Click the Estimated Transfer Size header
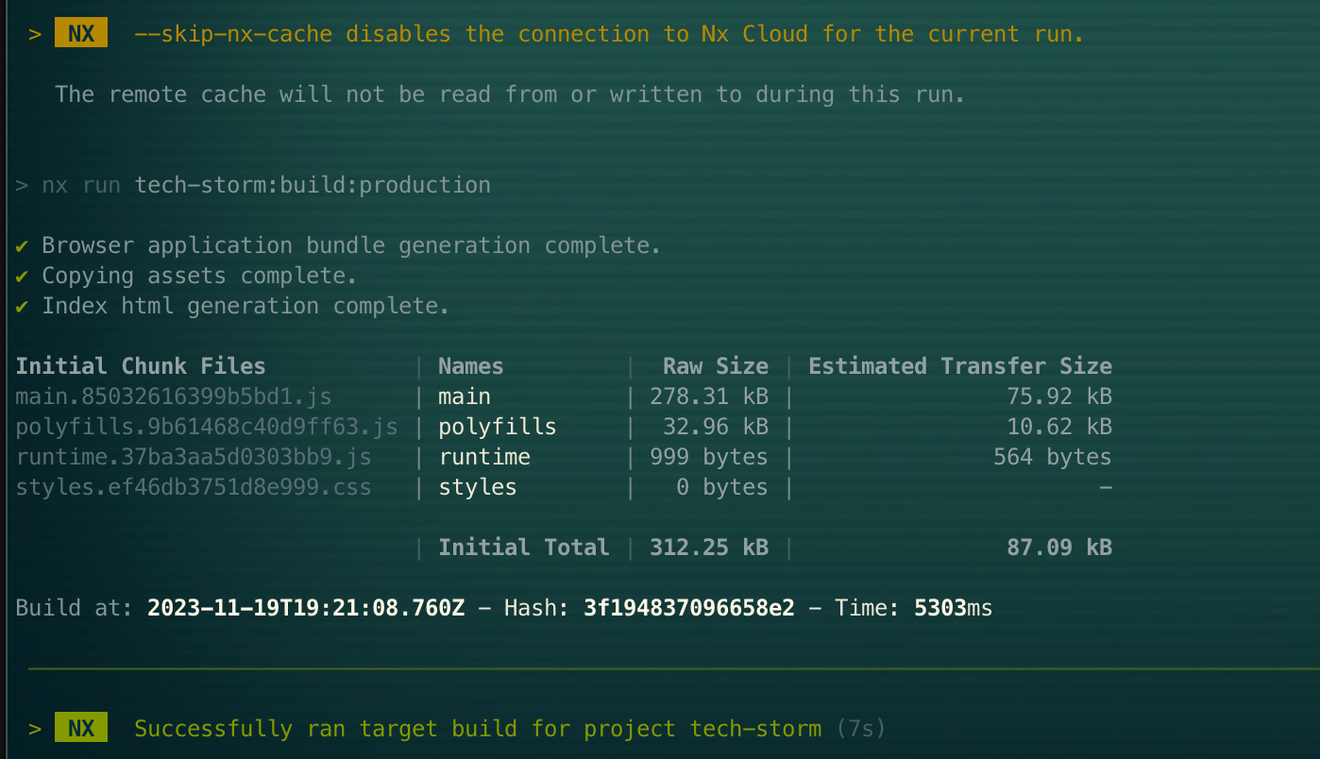The height and width of the screenshot is (759, 1320). point(960,366)
